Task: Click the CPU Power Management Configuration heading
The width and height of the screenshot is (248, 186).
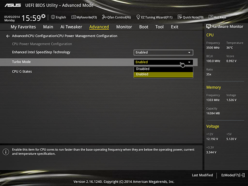Action: (42, 44)
